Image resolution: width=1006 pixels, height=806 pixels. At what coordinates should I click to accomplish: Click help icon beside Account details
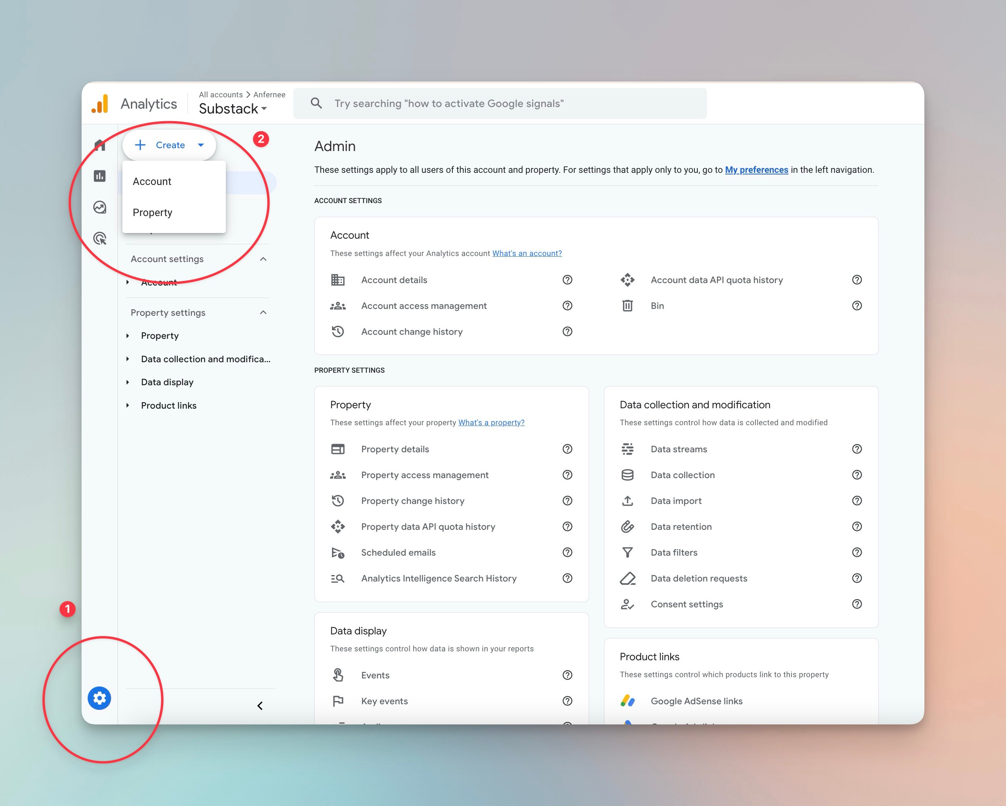click(x=567, y=280)
